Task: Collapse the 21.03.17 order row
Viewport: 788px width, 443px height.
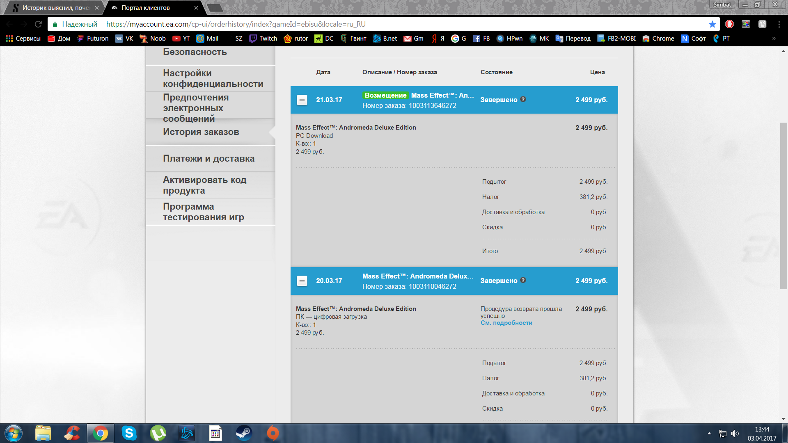Action: (x=302, y=100)
